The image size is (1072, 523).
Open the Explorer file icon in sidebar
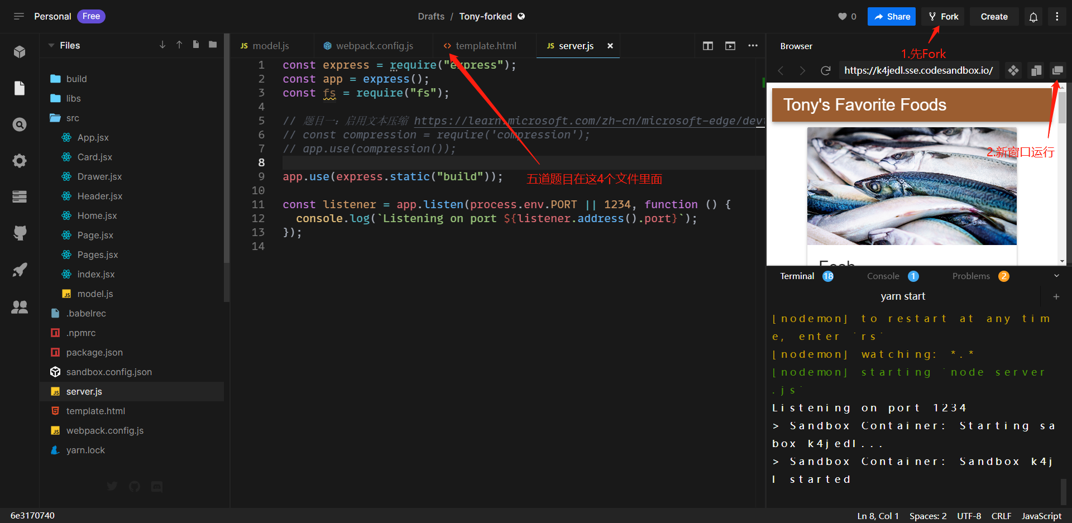pos(20,88)
